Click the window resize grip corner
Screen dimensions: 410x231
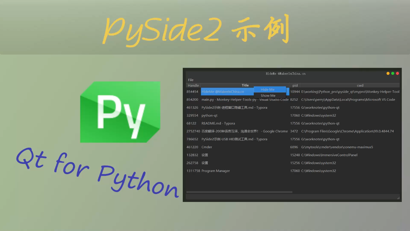tap(398, 198)
